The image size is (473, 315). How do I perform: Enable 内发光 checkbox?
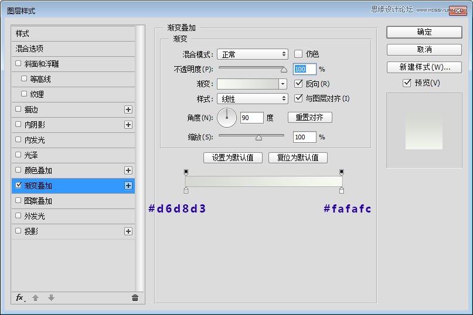(18, 139)
